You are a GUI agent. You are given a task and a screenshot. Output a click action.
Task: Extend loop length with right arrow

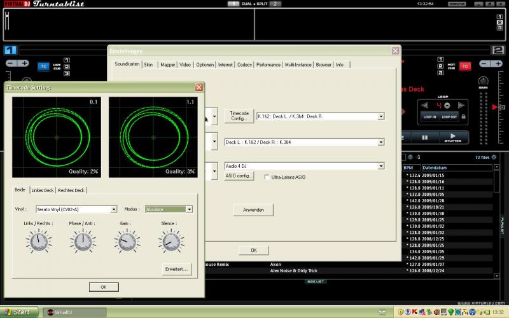click(x=461, y=106)
